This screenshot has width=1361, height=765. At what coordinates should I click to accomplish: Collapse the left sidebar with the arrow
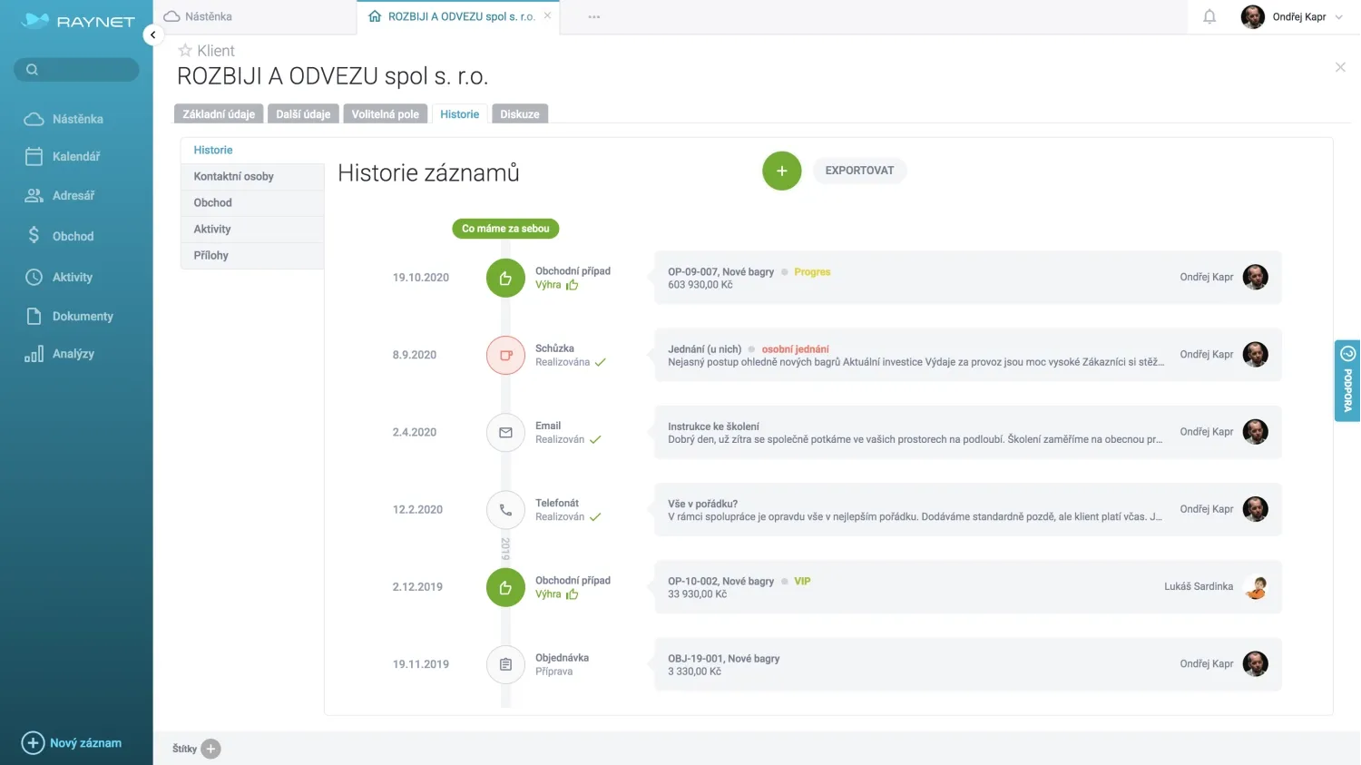click(x=152, y=34)
